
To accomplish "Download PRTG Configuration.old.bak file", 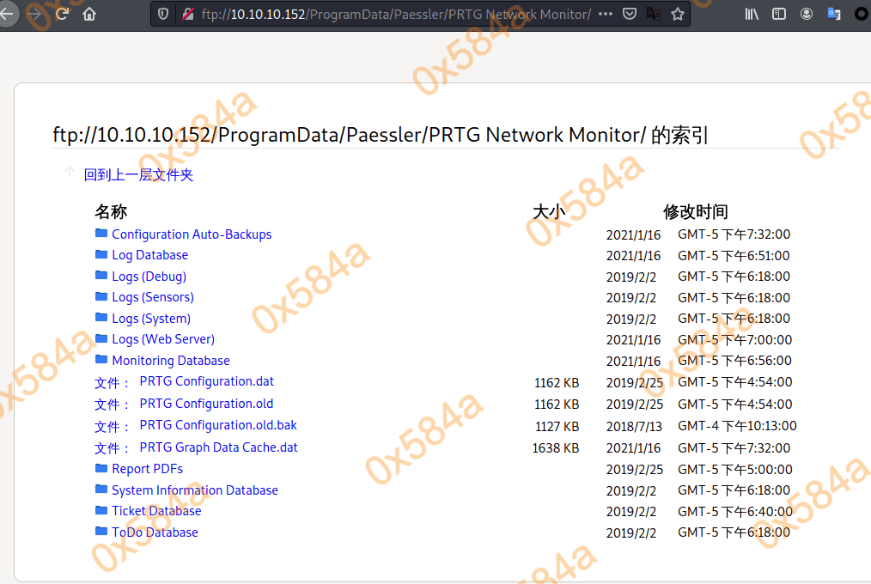I will click(x=218, y=425).
